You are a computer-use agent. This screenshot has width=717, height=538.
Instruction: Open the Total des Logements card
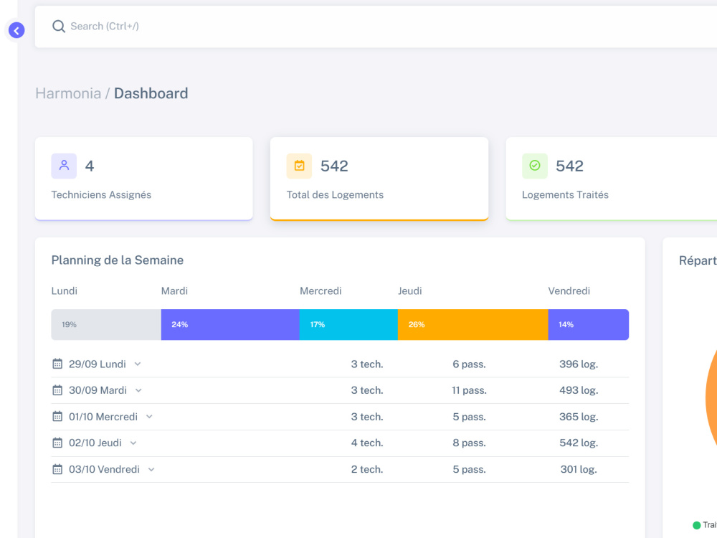click(x=379, y=179)
